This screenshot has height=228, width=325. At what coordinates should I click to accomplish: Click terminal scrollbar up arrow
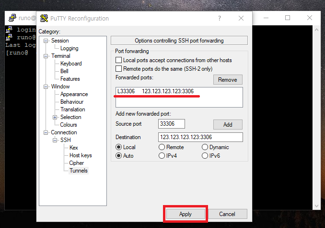point(316,30)
